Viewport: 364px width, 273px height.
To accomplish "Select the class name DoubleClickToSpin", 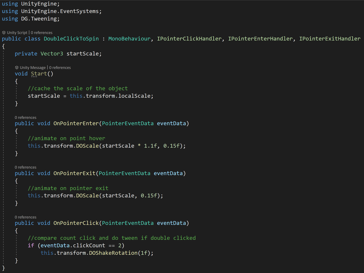I will coord(71,38).
